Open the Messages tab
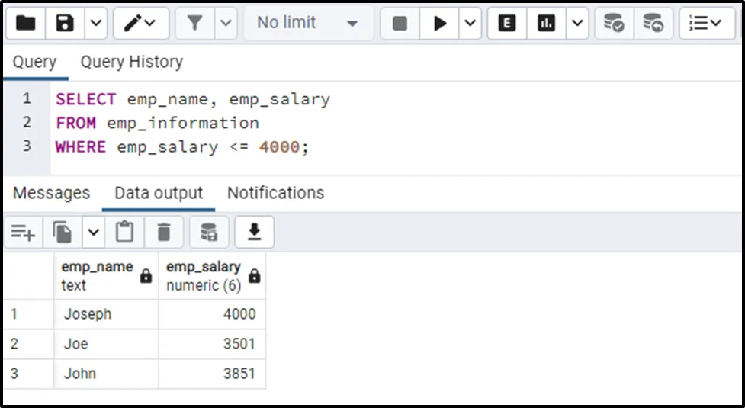The height and width of the screenshot is (408, 745). [51, 193]
